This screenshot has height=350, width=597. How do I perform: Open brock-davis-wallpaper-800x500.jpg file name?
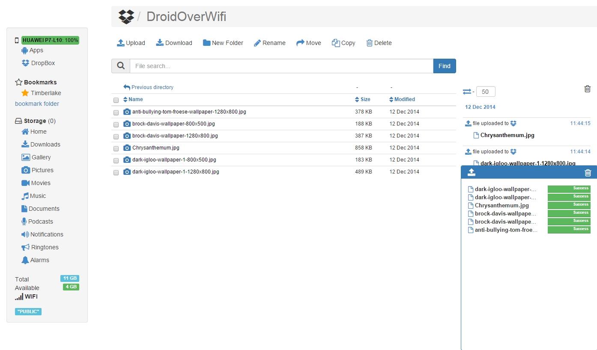tap(173, 124)
